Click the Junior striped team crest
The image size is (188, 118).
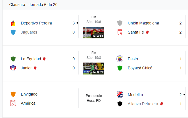tap(13, 68)
